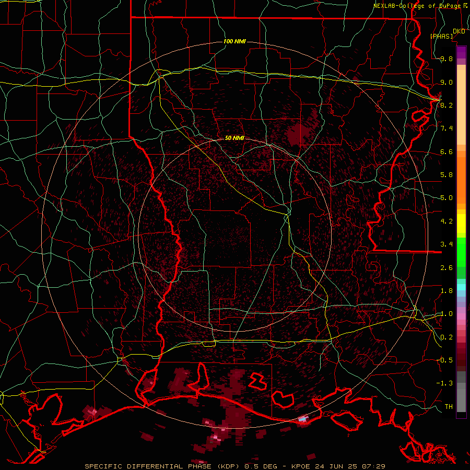Select the pink band of the color bar
This screenshot has width=470, height=470.
[461, 316]
